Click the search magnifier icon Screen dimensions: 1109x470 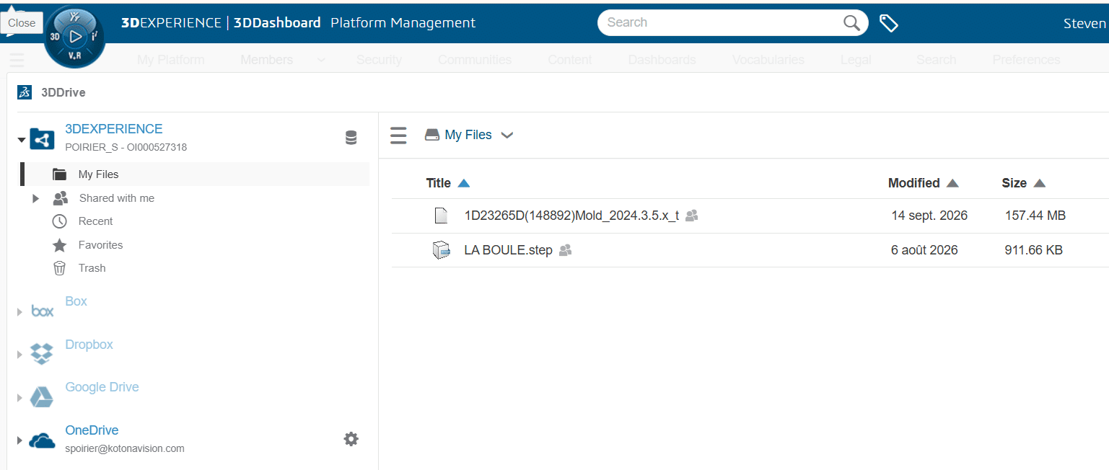pyautogui.click(x=851, y=22)
